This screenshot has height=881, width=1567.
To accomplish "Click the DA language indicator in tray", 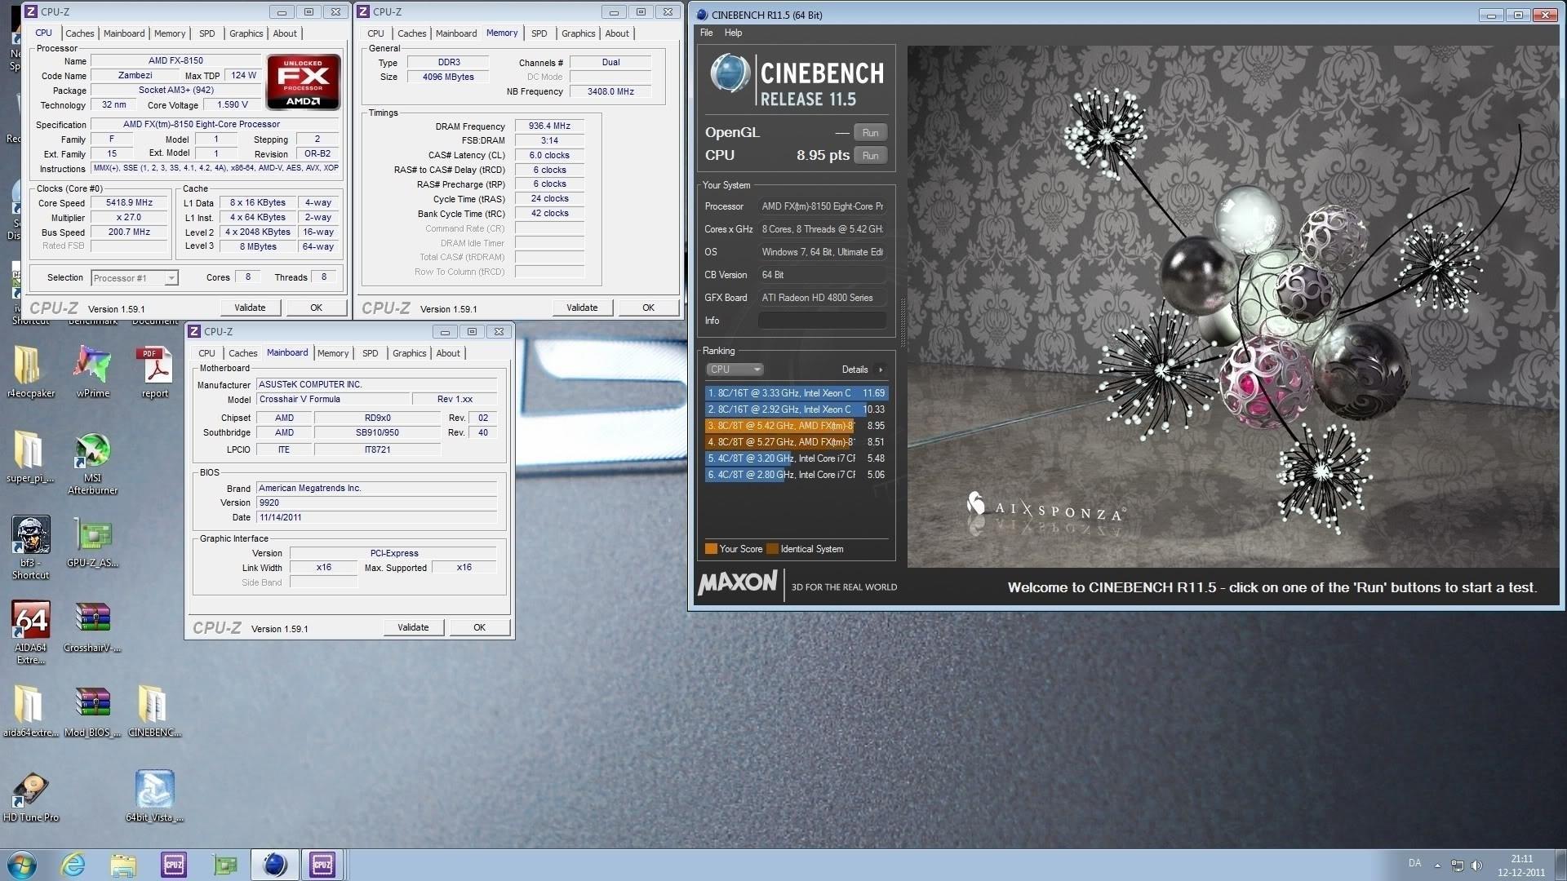I will click(1414, 863).
